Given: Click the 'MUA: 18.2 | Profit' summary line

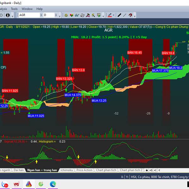Looking at the screenshot, I should (109, 37).
